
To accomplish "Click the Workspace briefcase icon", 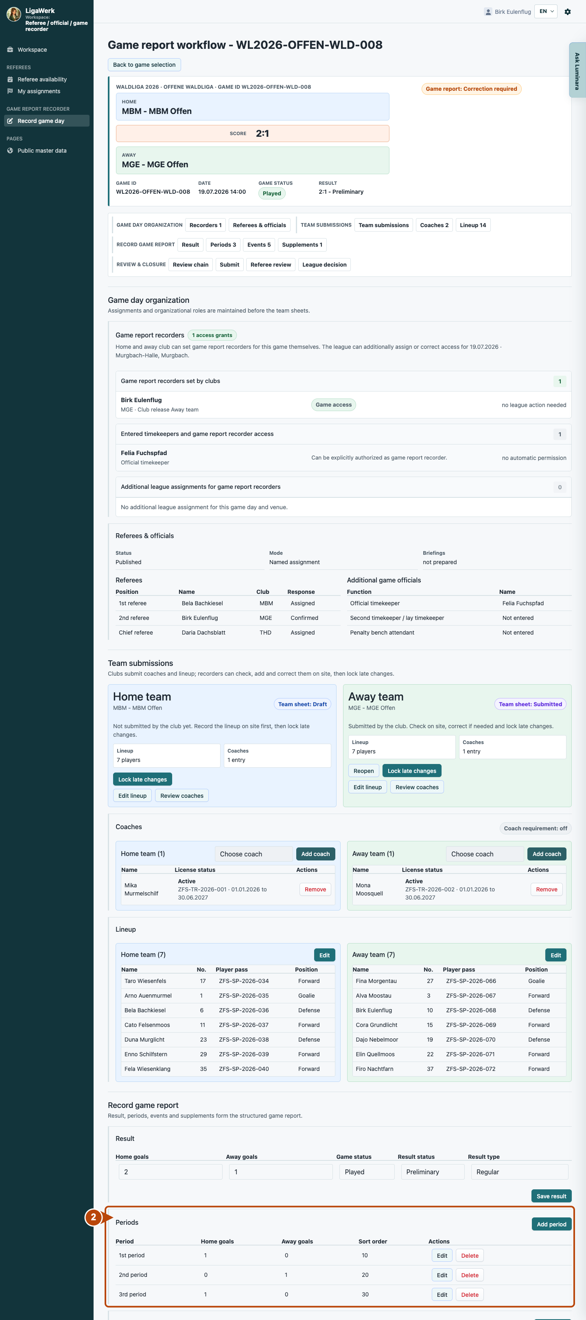I will (x=10, y=50).
